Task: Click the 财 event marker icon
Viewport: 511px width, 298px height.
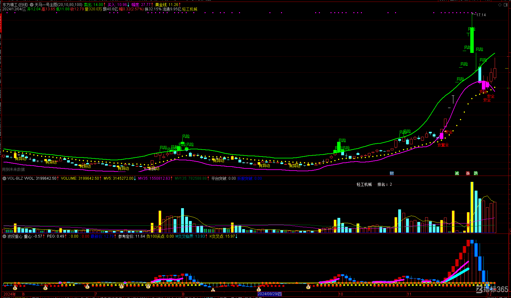Action: coord(392,173)
